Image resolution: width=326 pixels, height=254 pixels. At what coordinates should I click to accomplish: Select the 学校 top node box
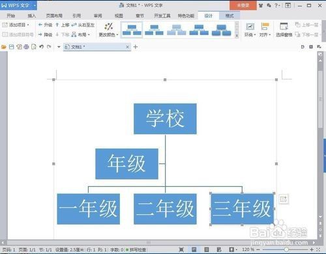pyautogui.click(x=165, y=119)
